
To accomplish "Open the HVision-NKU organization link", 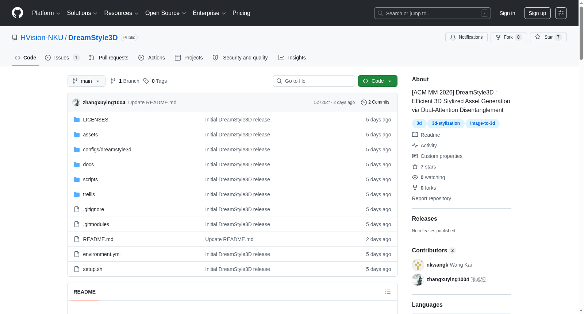I will 42,38.
